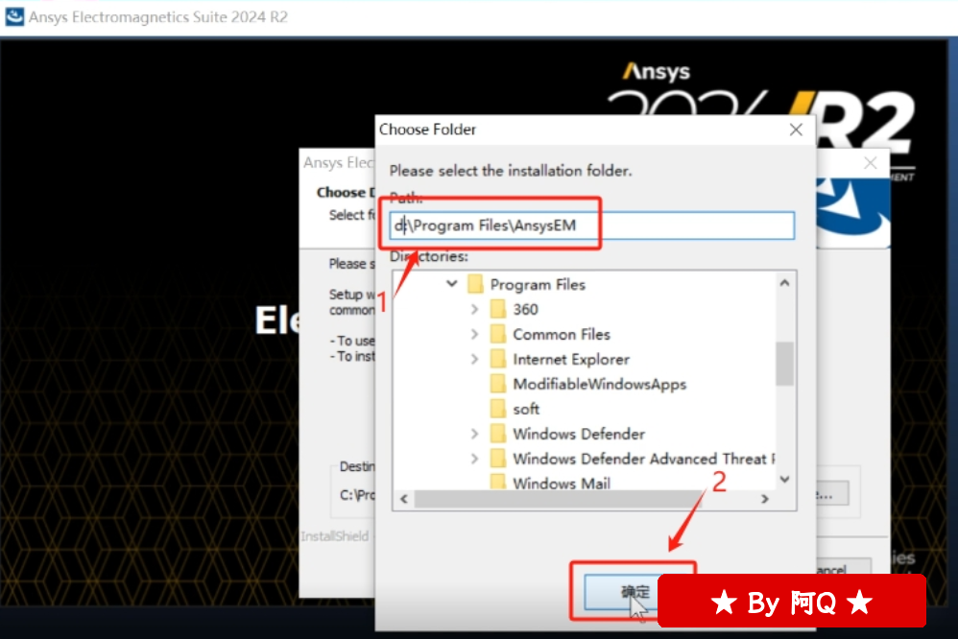Click the Path input field
The height and width of the screenshot is (639, 958).
pos(591,225)
